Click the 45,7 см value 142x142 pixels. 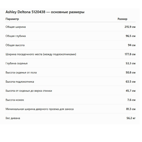click(131, 91)
